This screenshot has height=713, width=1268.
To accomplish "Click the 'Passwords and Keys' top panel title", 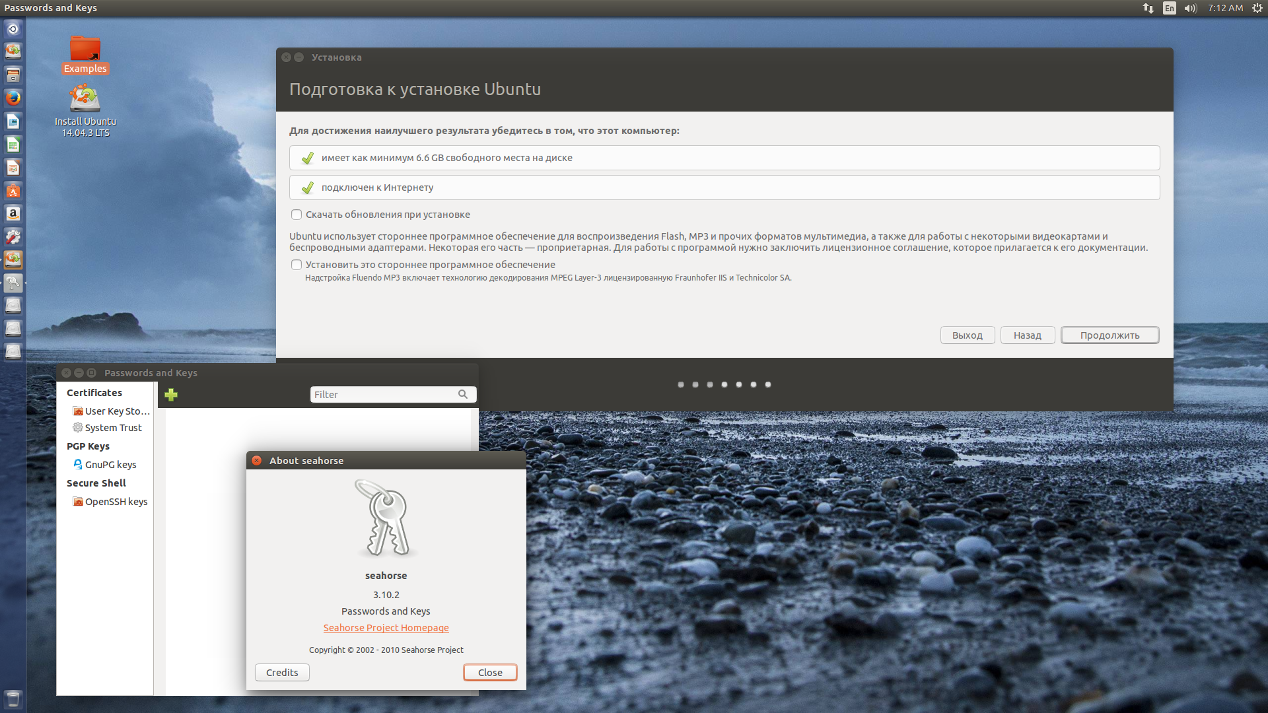I will (x=51, y=8).
